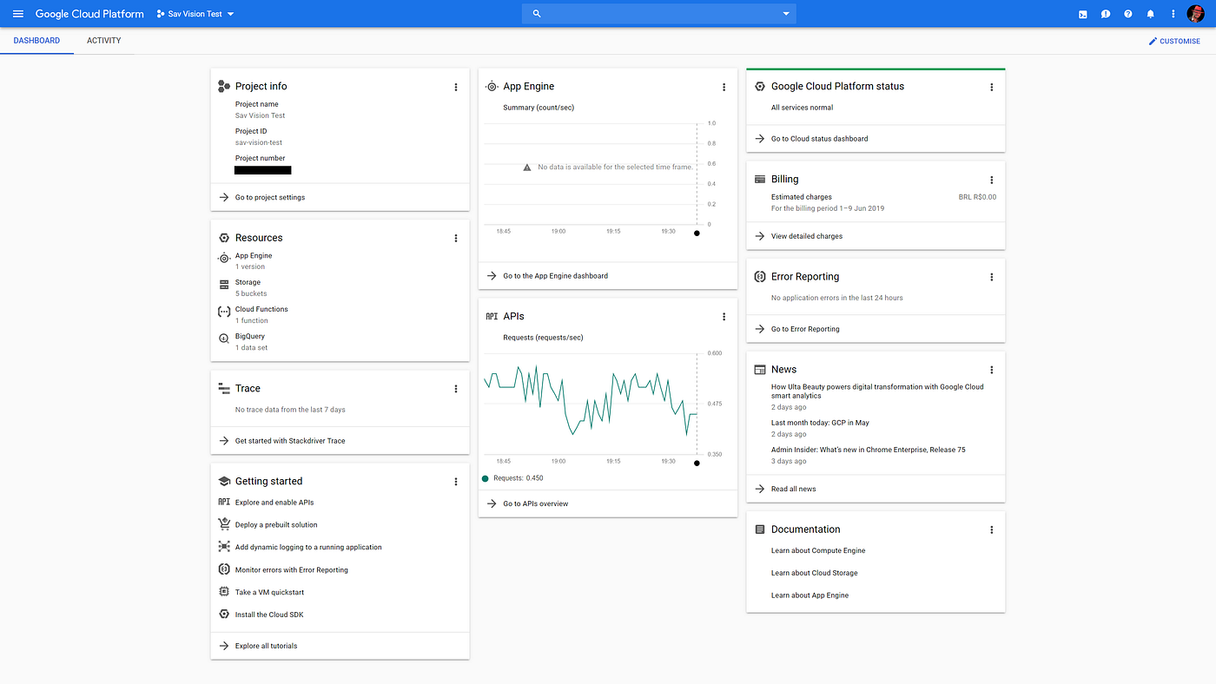Open Getting started card options menu

point(456,482)
